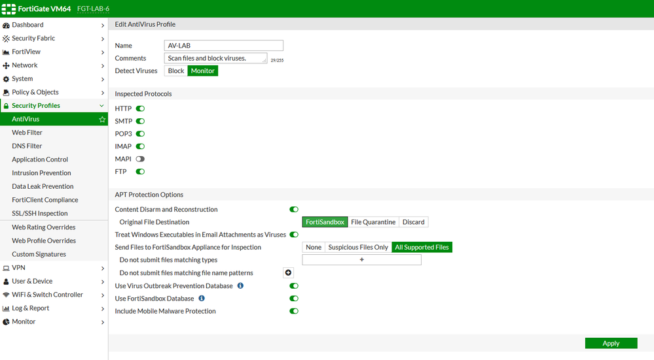654x360 pixels.
Task: Select All Supported Files option
Action: (x=422, y=247)
